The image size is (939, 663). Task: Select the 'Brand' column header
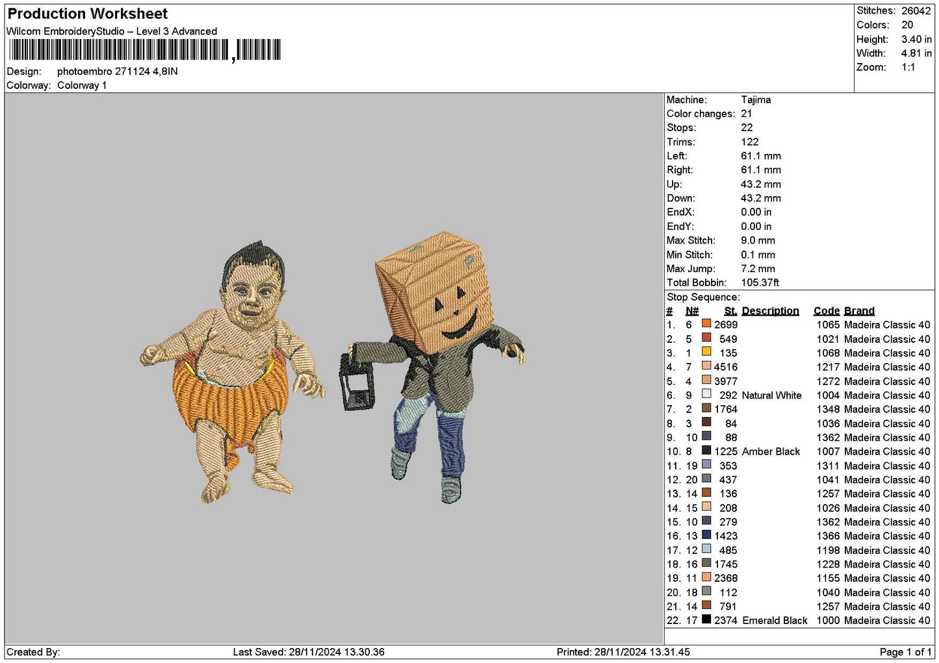coord(859,311)
